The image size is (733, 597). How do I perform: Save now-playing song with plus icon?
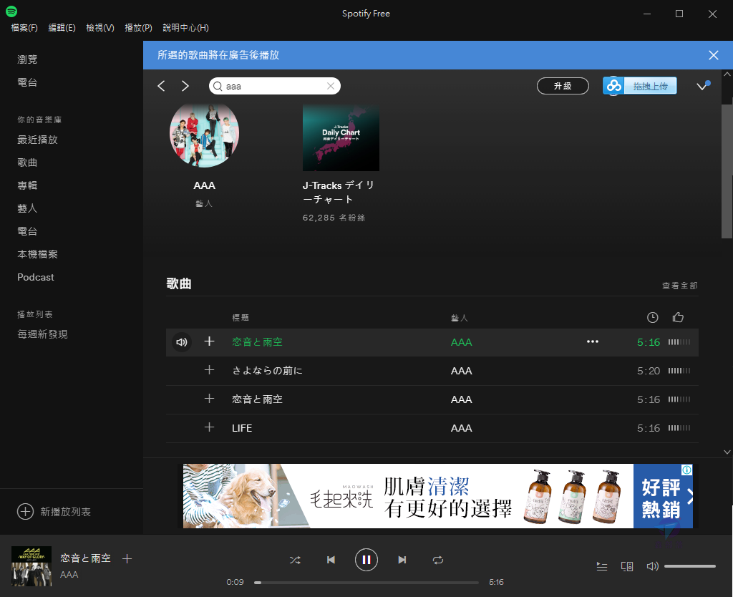(127, 558)
